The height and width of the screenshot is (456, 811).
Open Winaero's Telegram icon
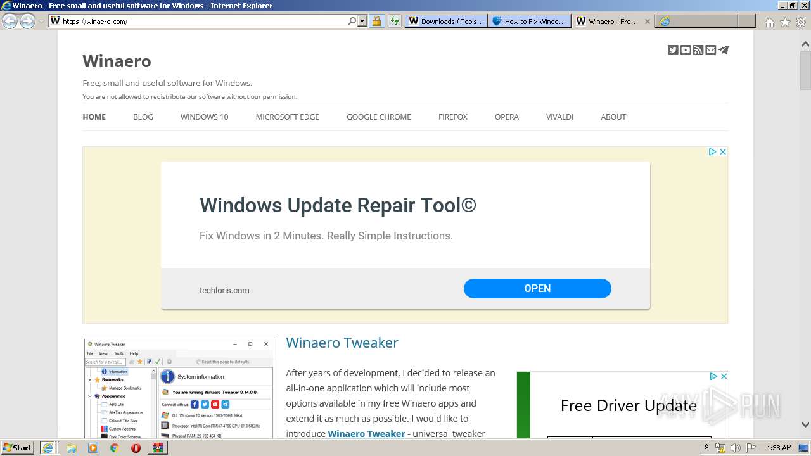724,50
